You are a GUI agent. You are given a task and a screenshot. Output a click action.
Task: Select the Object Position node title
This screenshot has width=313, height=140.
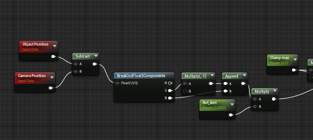point(35,44)
